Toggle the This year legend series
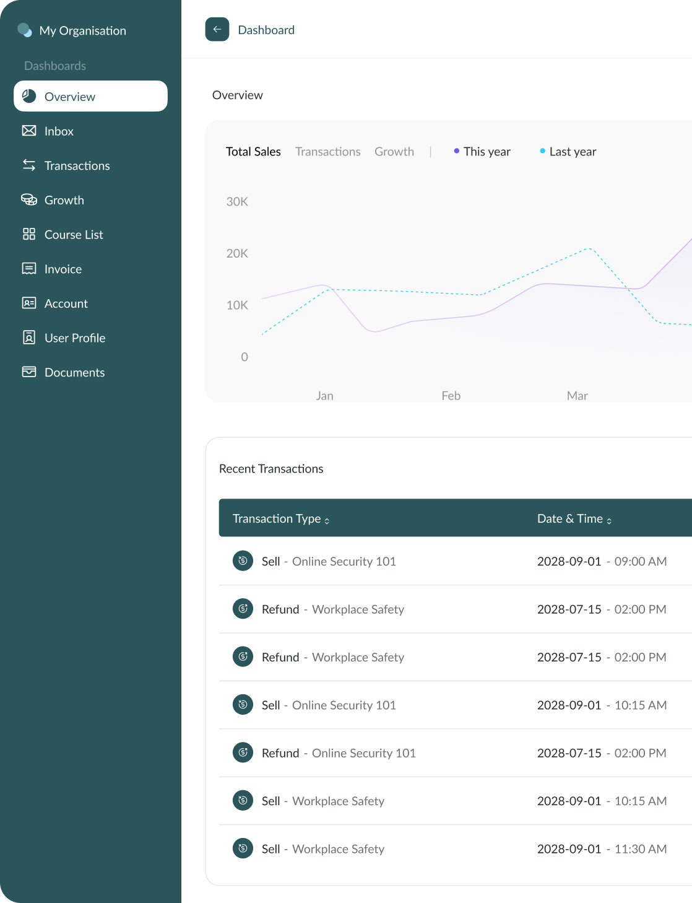The image size is (692, 903). (x=482, y=152)
